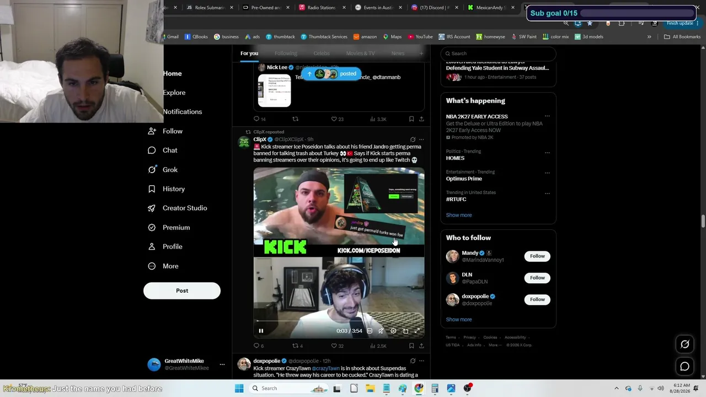Share the ClipX post
The width and height of the screenshot is (706, 397).
421,346
